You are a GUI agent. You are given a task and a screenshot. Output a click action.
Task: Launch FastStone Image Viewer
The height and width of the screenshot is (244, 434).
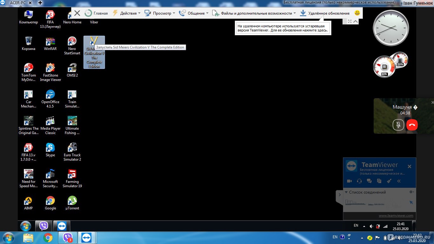[x=50, y=72]
